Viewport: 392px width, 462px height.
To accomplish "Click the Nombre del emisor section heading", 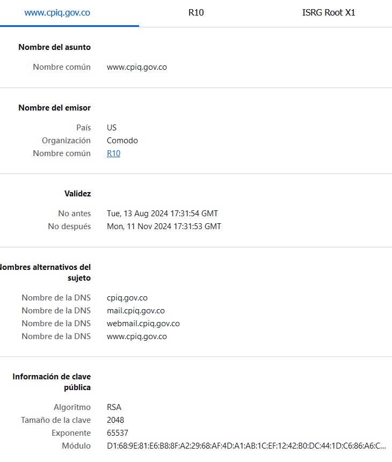I will point(55,108).
